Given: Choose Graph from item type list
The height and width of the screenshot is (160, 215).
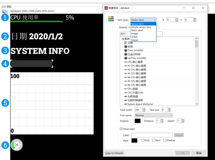Looking at the screenshot, I should point(143,37).
